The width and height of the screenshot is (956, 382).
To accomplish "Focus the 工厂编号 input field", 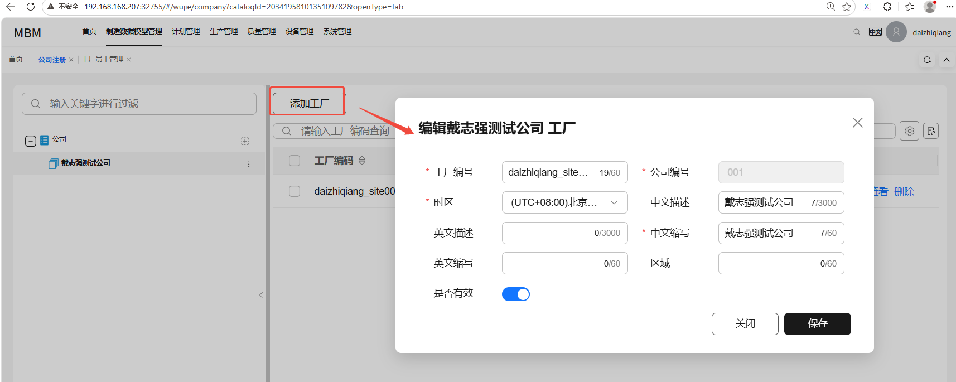I will (x=565, y=172).
